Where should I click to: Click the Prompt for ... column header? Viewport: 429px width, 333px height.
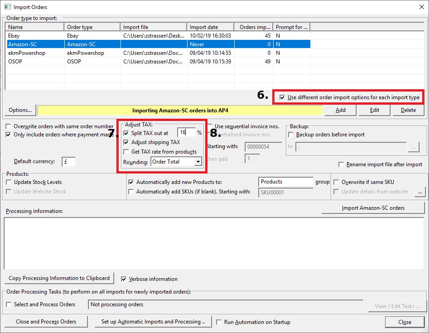[292, 27]
